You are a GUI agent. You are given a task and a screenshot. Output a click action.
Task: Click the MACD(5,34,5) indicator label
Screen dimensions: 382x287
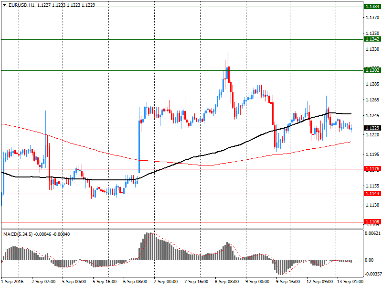pyautogui.click(x=18, y=234)
